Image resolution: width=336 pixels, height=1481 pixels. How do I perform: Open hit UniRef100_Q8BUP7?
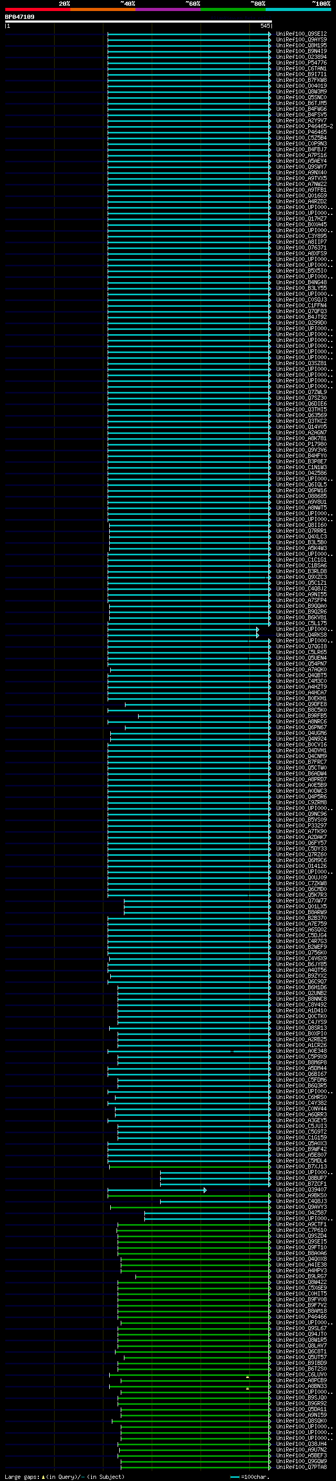click(301, 1178)
